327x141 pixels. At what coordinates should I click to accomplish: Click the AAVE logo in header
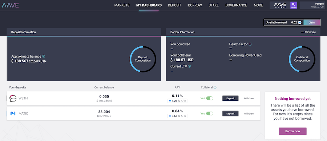(x=11, y=5)
